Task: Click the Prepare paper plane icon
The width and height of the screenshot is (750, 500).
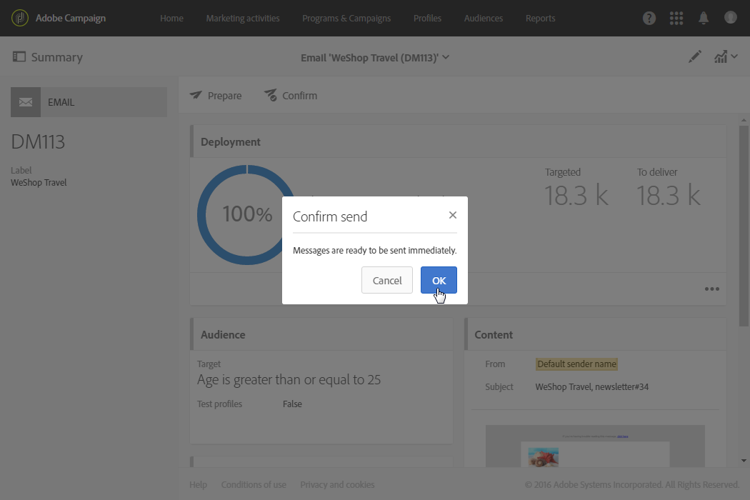Action: (196, 95)
